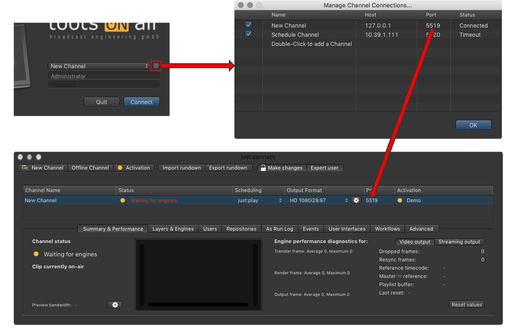This screenshot has width=512, height=334.
Task: Click port 5519 in Manage Channel Connections
Action: 433,25
